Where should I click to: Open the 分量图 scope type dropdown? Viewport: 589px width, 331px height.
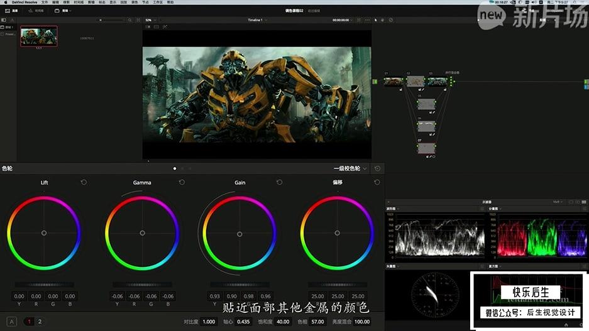(495, 209)
